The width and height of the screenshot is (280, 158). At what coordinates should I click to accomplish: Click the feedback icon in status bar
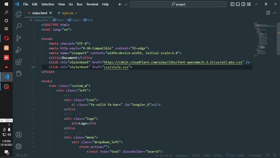click(267, 155)
